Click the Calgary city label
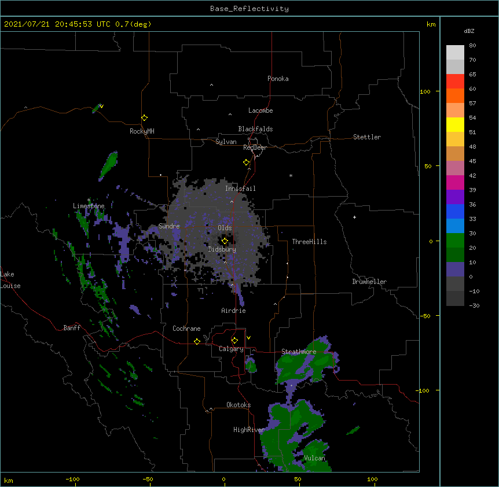499x487 pixels. tap(231, 349)
